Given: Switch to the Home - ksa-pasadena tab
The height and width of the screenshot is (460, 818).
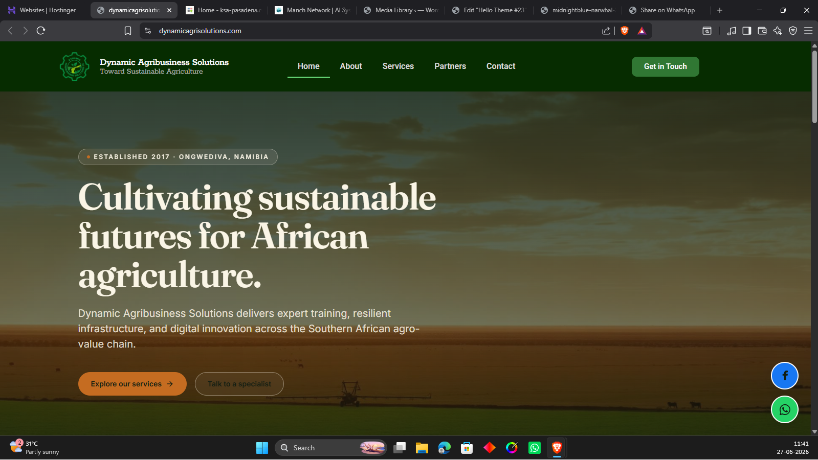Looking at the screenshot, I should [224, 10].
